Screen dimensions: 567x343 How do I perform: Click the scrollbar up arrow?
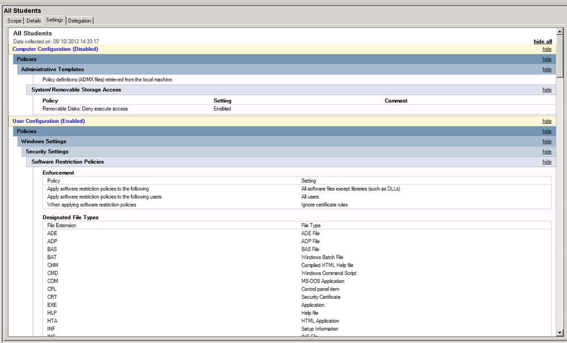tap(560, 31)
